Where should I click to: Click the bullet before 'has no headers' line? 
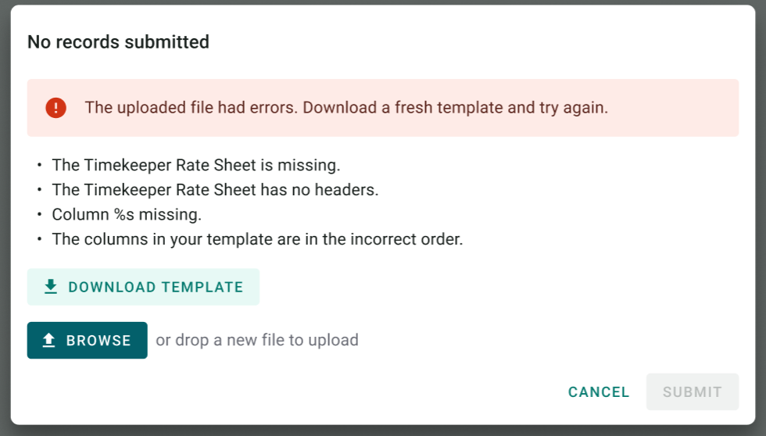coord(40,189)
